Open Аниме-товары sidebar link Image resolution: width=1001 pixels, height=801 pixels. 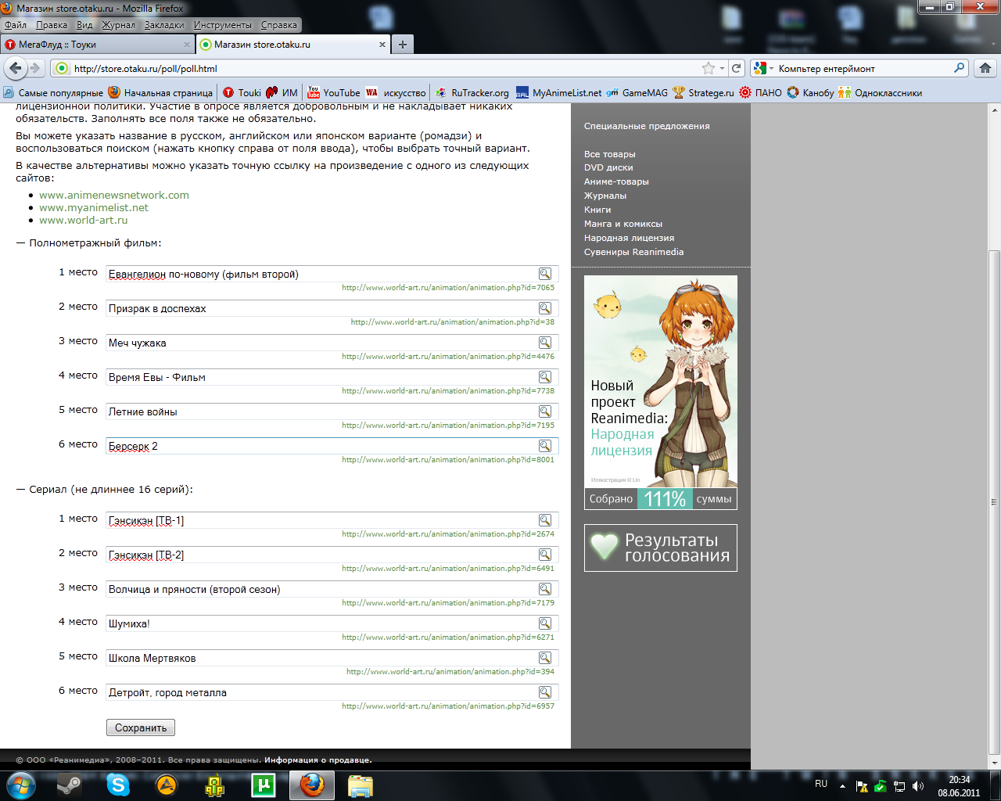(616, 181)
